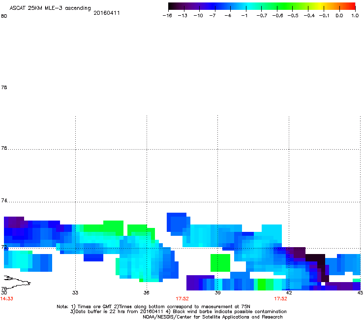Screen dimensions: 364x320
Task: Click the "Data buffer is 22 hrs" note line
Action: click(x=178, y=312)
